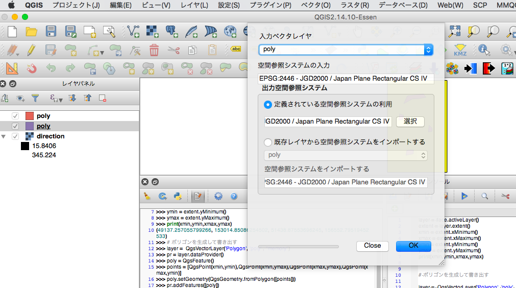Collapse all layers in the layer panel
Screen dimensions: 516x288
tap(88, 98)
